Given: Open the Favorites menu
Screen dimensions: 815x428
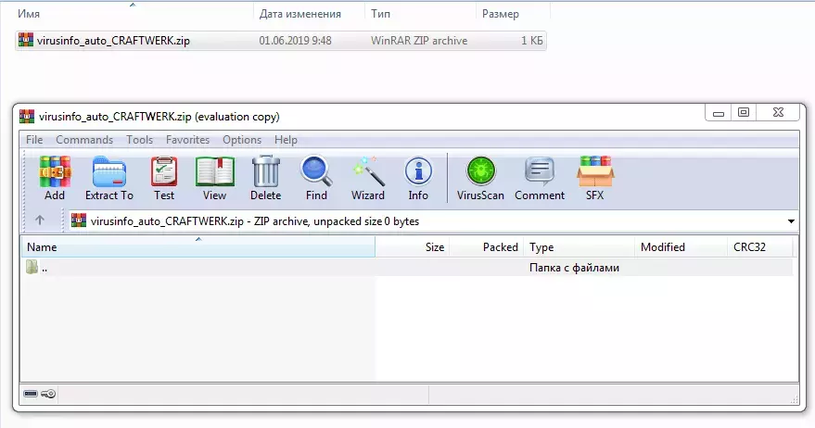Looking at the screenshot, I should 187,140.
